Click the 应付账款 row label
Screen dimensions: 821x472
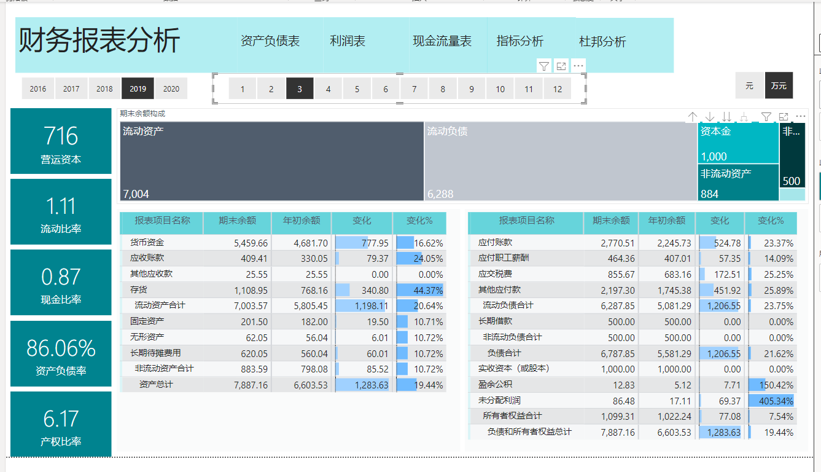pos(495,243)
